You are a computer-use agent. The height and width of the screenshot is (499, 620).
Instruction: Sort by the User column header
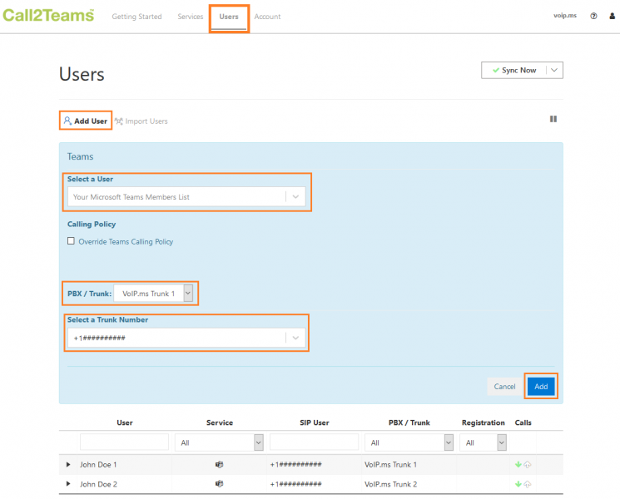pos(125,422)
